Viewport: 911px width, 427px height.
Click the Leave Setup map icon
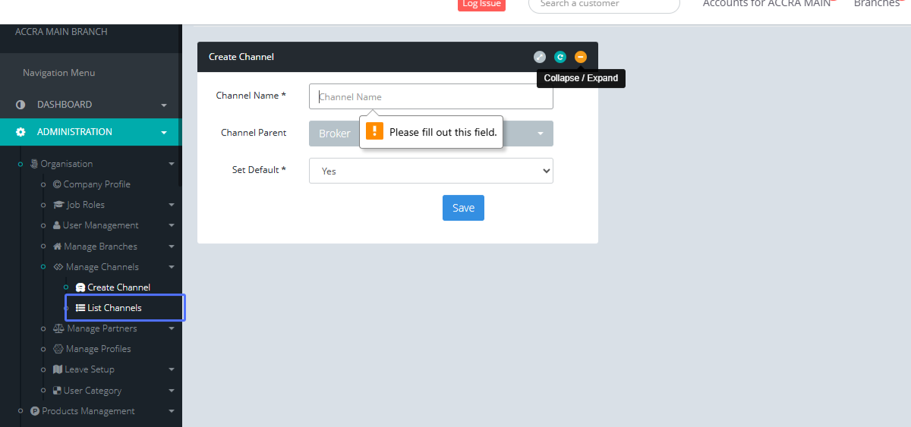[x=58, y=369]
